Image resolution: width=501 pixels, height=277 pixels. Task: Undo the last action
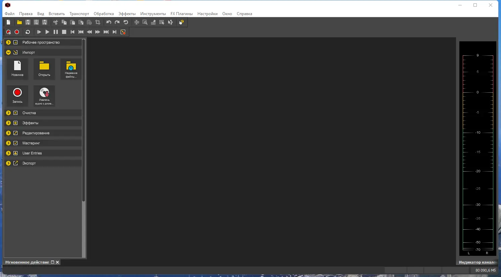(x=109, y=22)
